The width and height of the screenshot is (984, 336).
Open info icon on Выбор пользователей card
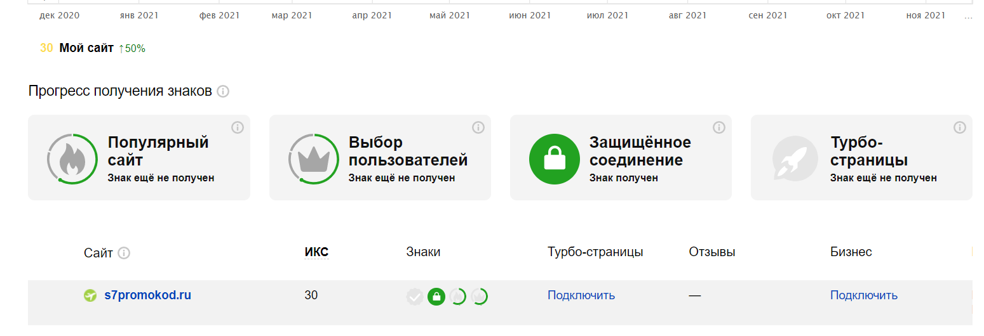pyautogui.click(x=478, y=127)
